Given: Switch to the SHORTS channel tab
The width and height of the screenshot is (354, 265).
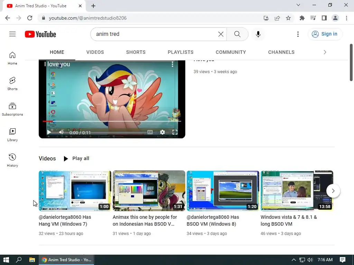Looking at the screenshot, I should coord(136,52).
